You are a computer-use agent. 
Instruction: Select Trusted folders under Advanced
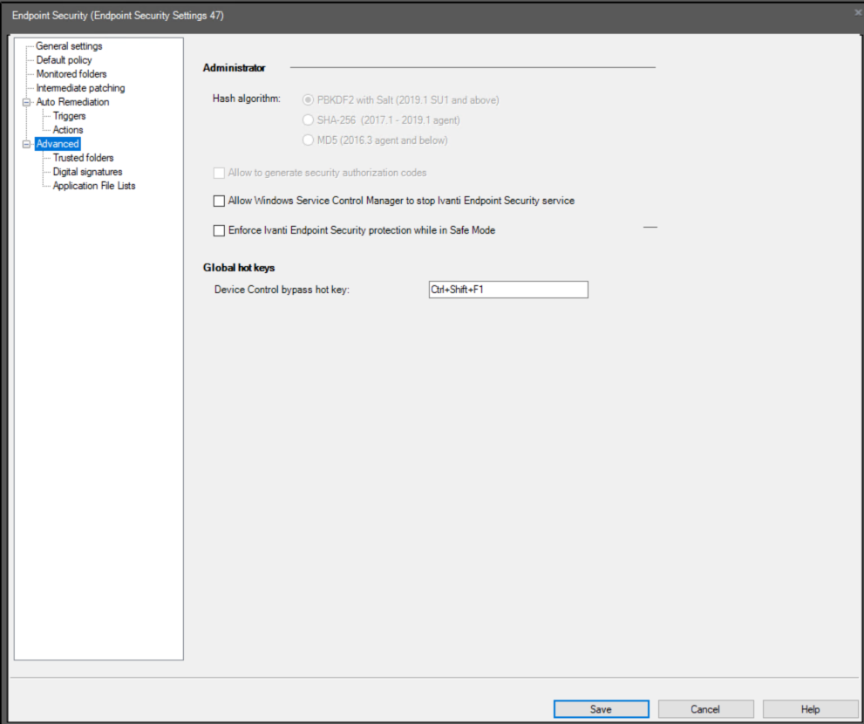(x=83, y=157)
